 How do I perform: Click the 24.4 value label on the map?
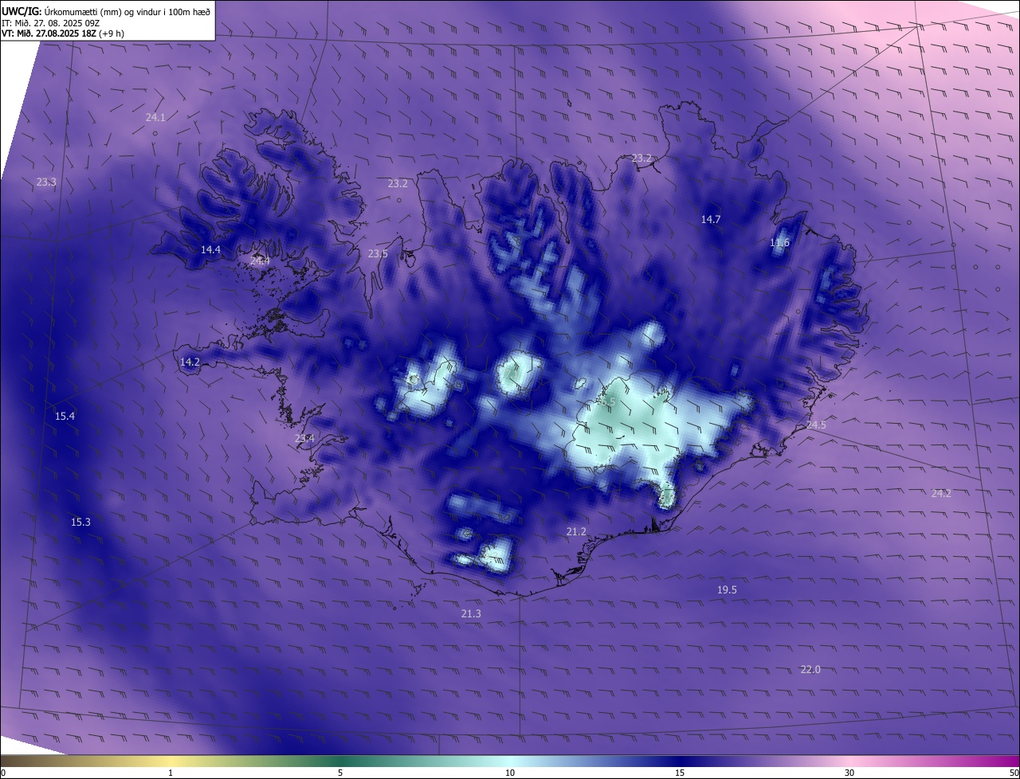coord(260,260)
